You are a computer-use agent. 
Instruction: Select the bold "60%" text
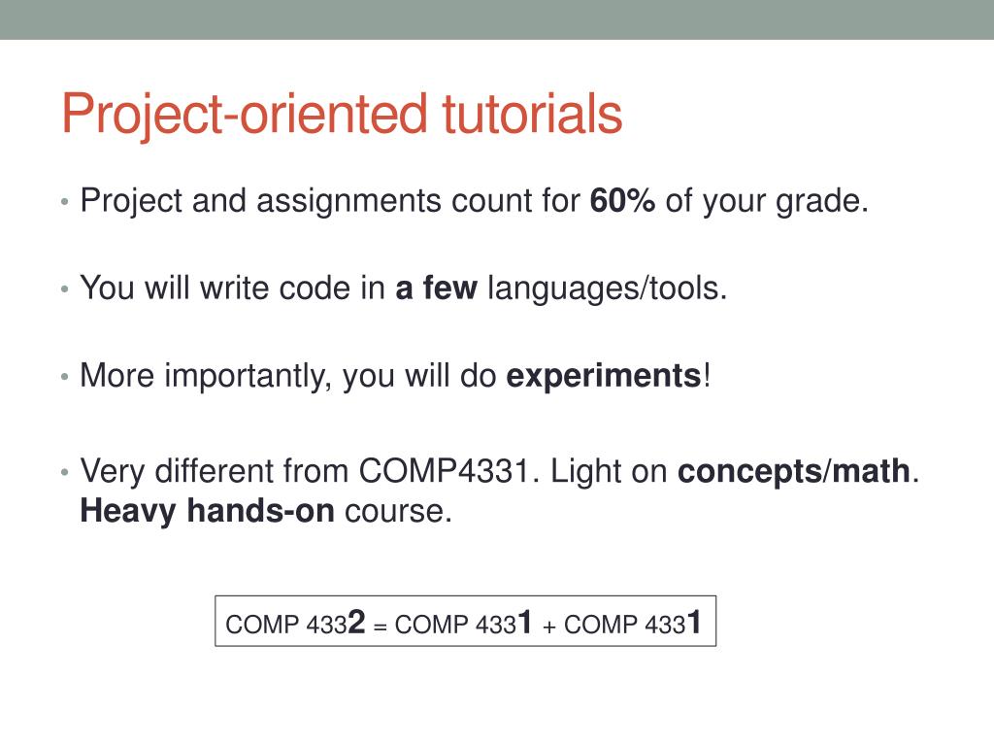pos(623,202)
